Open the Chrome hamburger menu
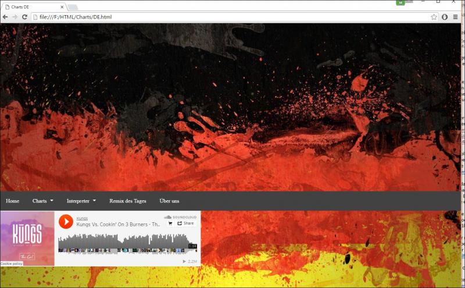Viewport: 465px width, 288px height. [455, 17]
